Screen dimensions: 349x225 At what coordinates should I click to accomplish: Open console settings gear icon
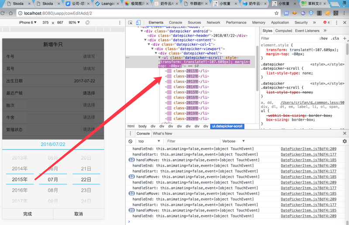345,141
